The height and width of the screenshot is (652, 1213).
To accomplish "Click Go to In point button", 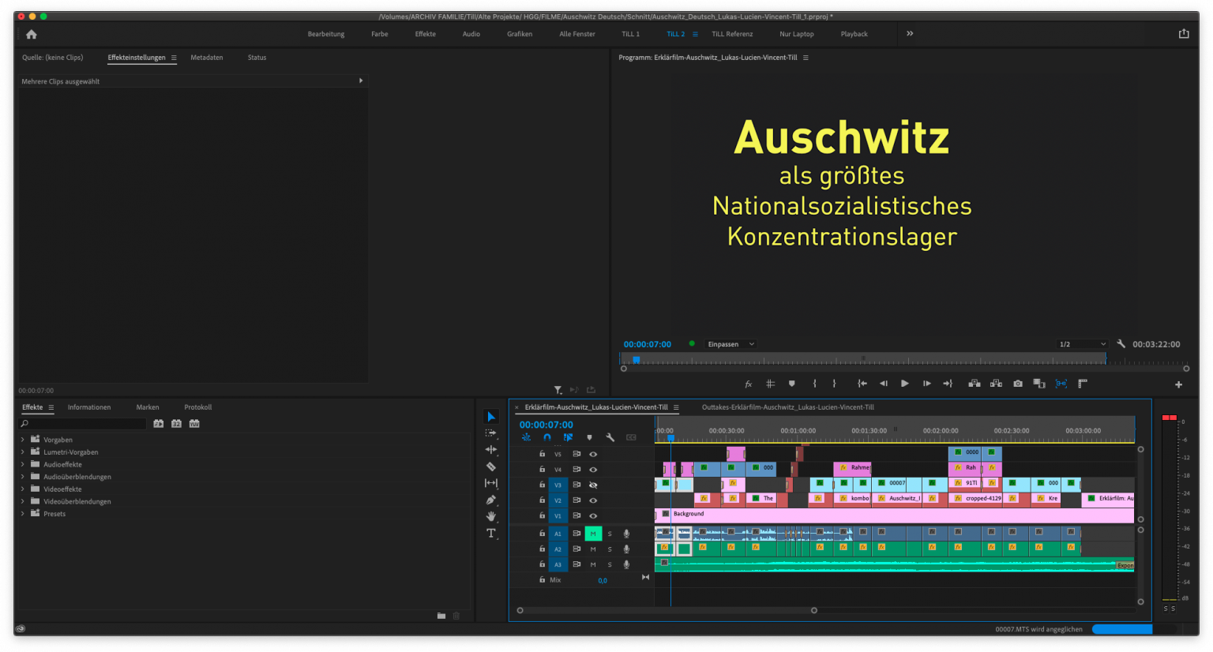I will pos(862,384).
